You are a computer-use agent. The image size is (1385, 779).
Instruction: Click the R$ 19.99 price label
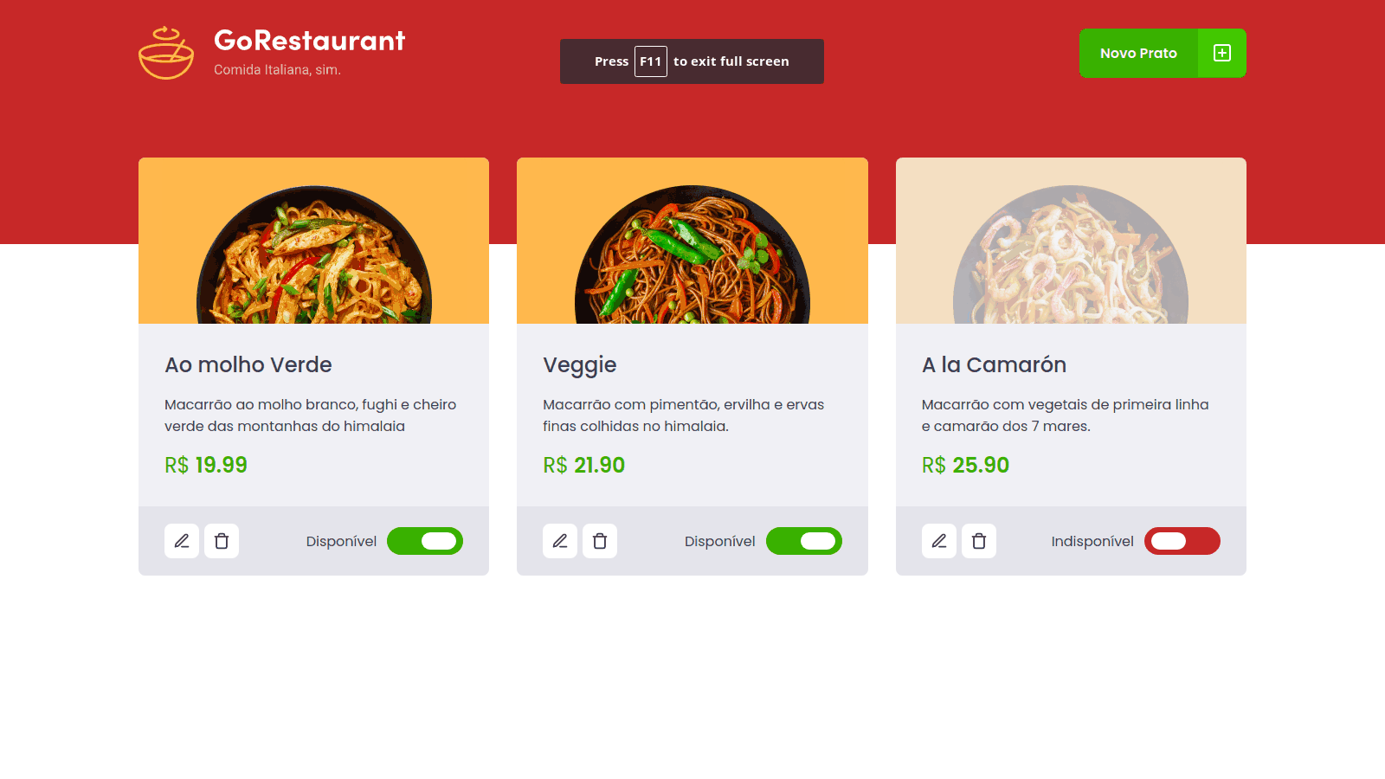(206, 465)
